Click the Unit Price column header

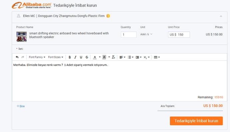tap(174, 27)
